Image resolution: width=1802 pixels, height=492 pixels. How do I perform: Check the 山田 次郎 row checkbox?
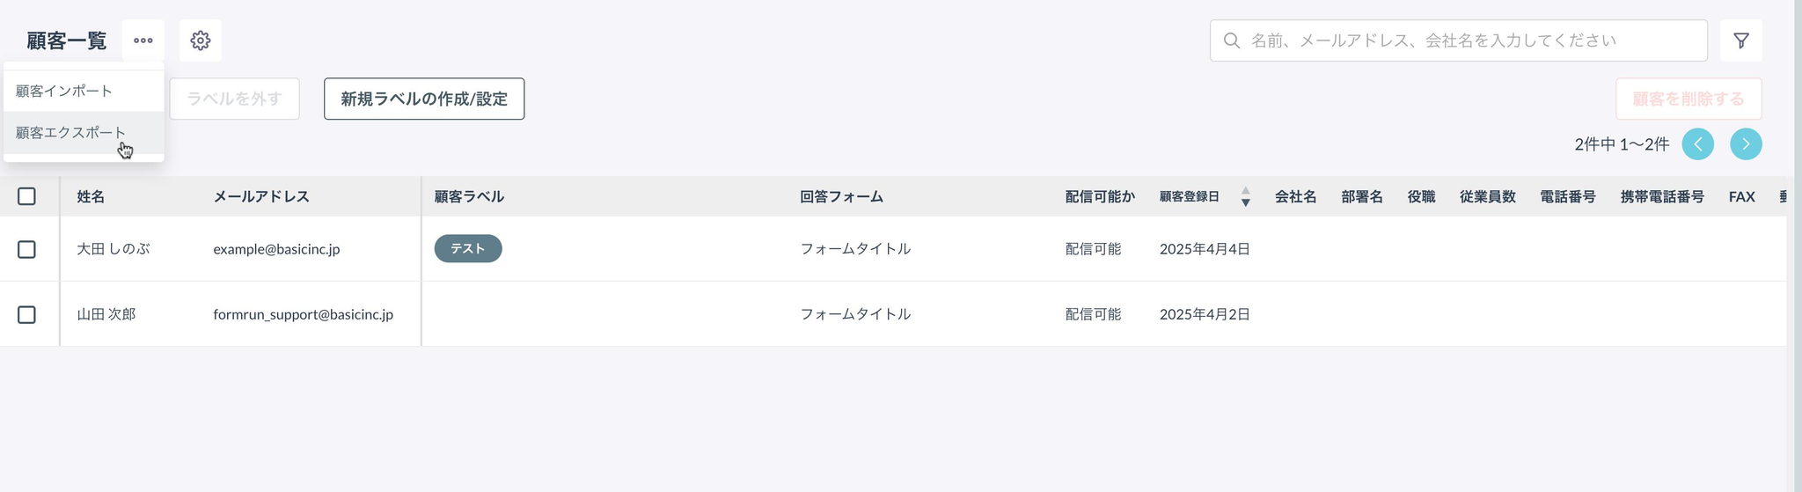(x=26, y=314)
